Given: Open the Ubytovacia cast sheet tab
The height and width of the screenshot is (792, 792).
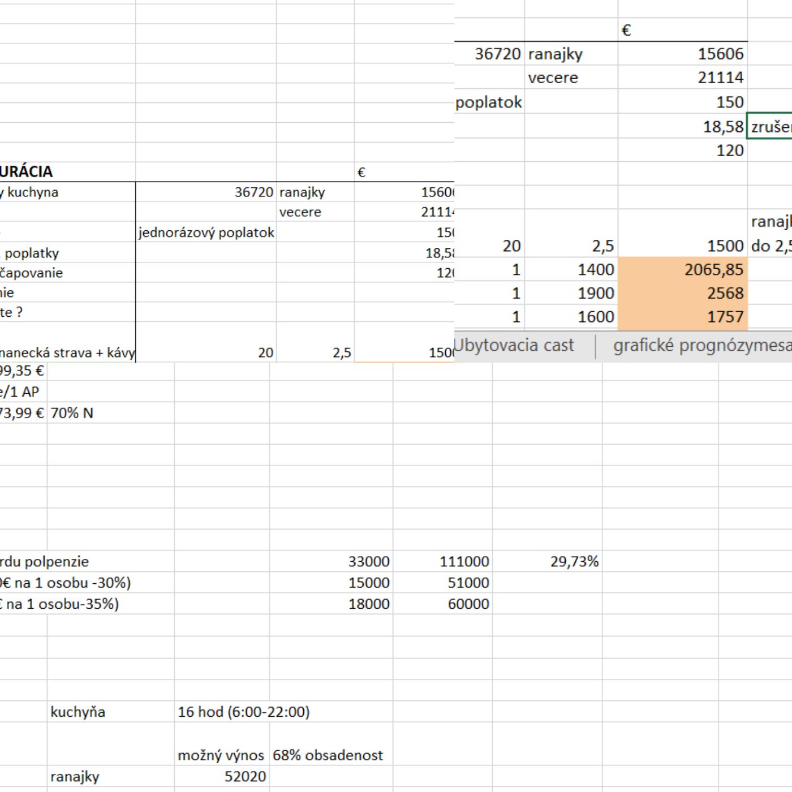Looking at the screenshot, I should tap(514, 345).
